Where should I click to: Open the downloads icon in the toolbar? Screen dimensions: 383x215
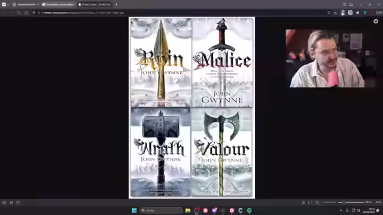(335, 13)
